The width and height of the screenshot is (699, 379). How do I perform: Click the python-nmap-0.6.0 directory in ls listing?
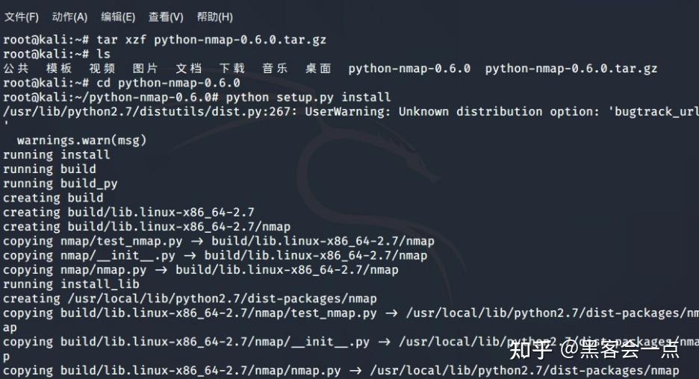[x=409, y=69]
